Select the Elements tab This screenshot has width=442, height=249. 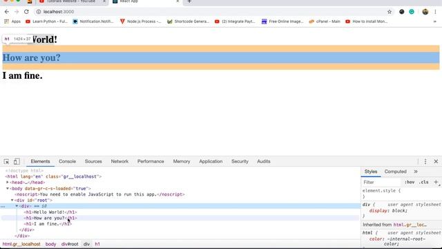pos(40,161)
